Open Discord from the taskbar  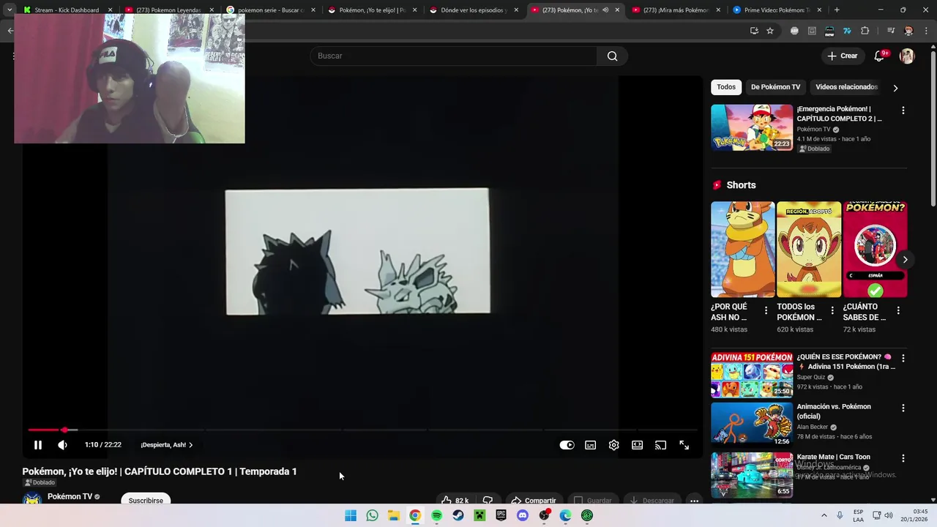[522, 515]
